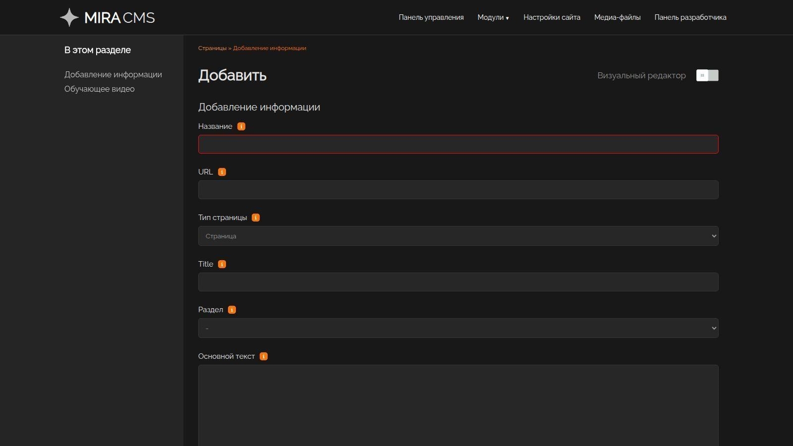
Task: Click info icon beside URL label
Action: [222, 172]
